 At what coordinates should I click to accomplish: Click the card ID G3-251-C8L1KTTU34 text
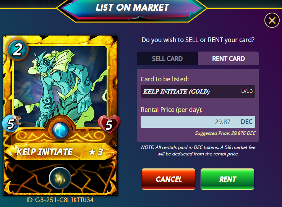tap(60, 200)
